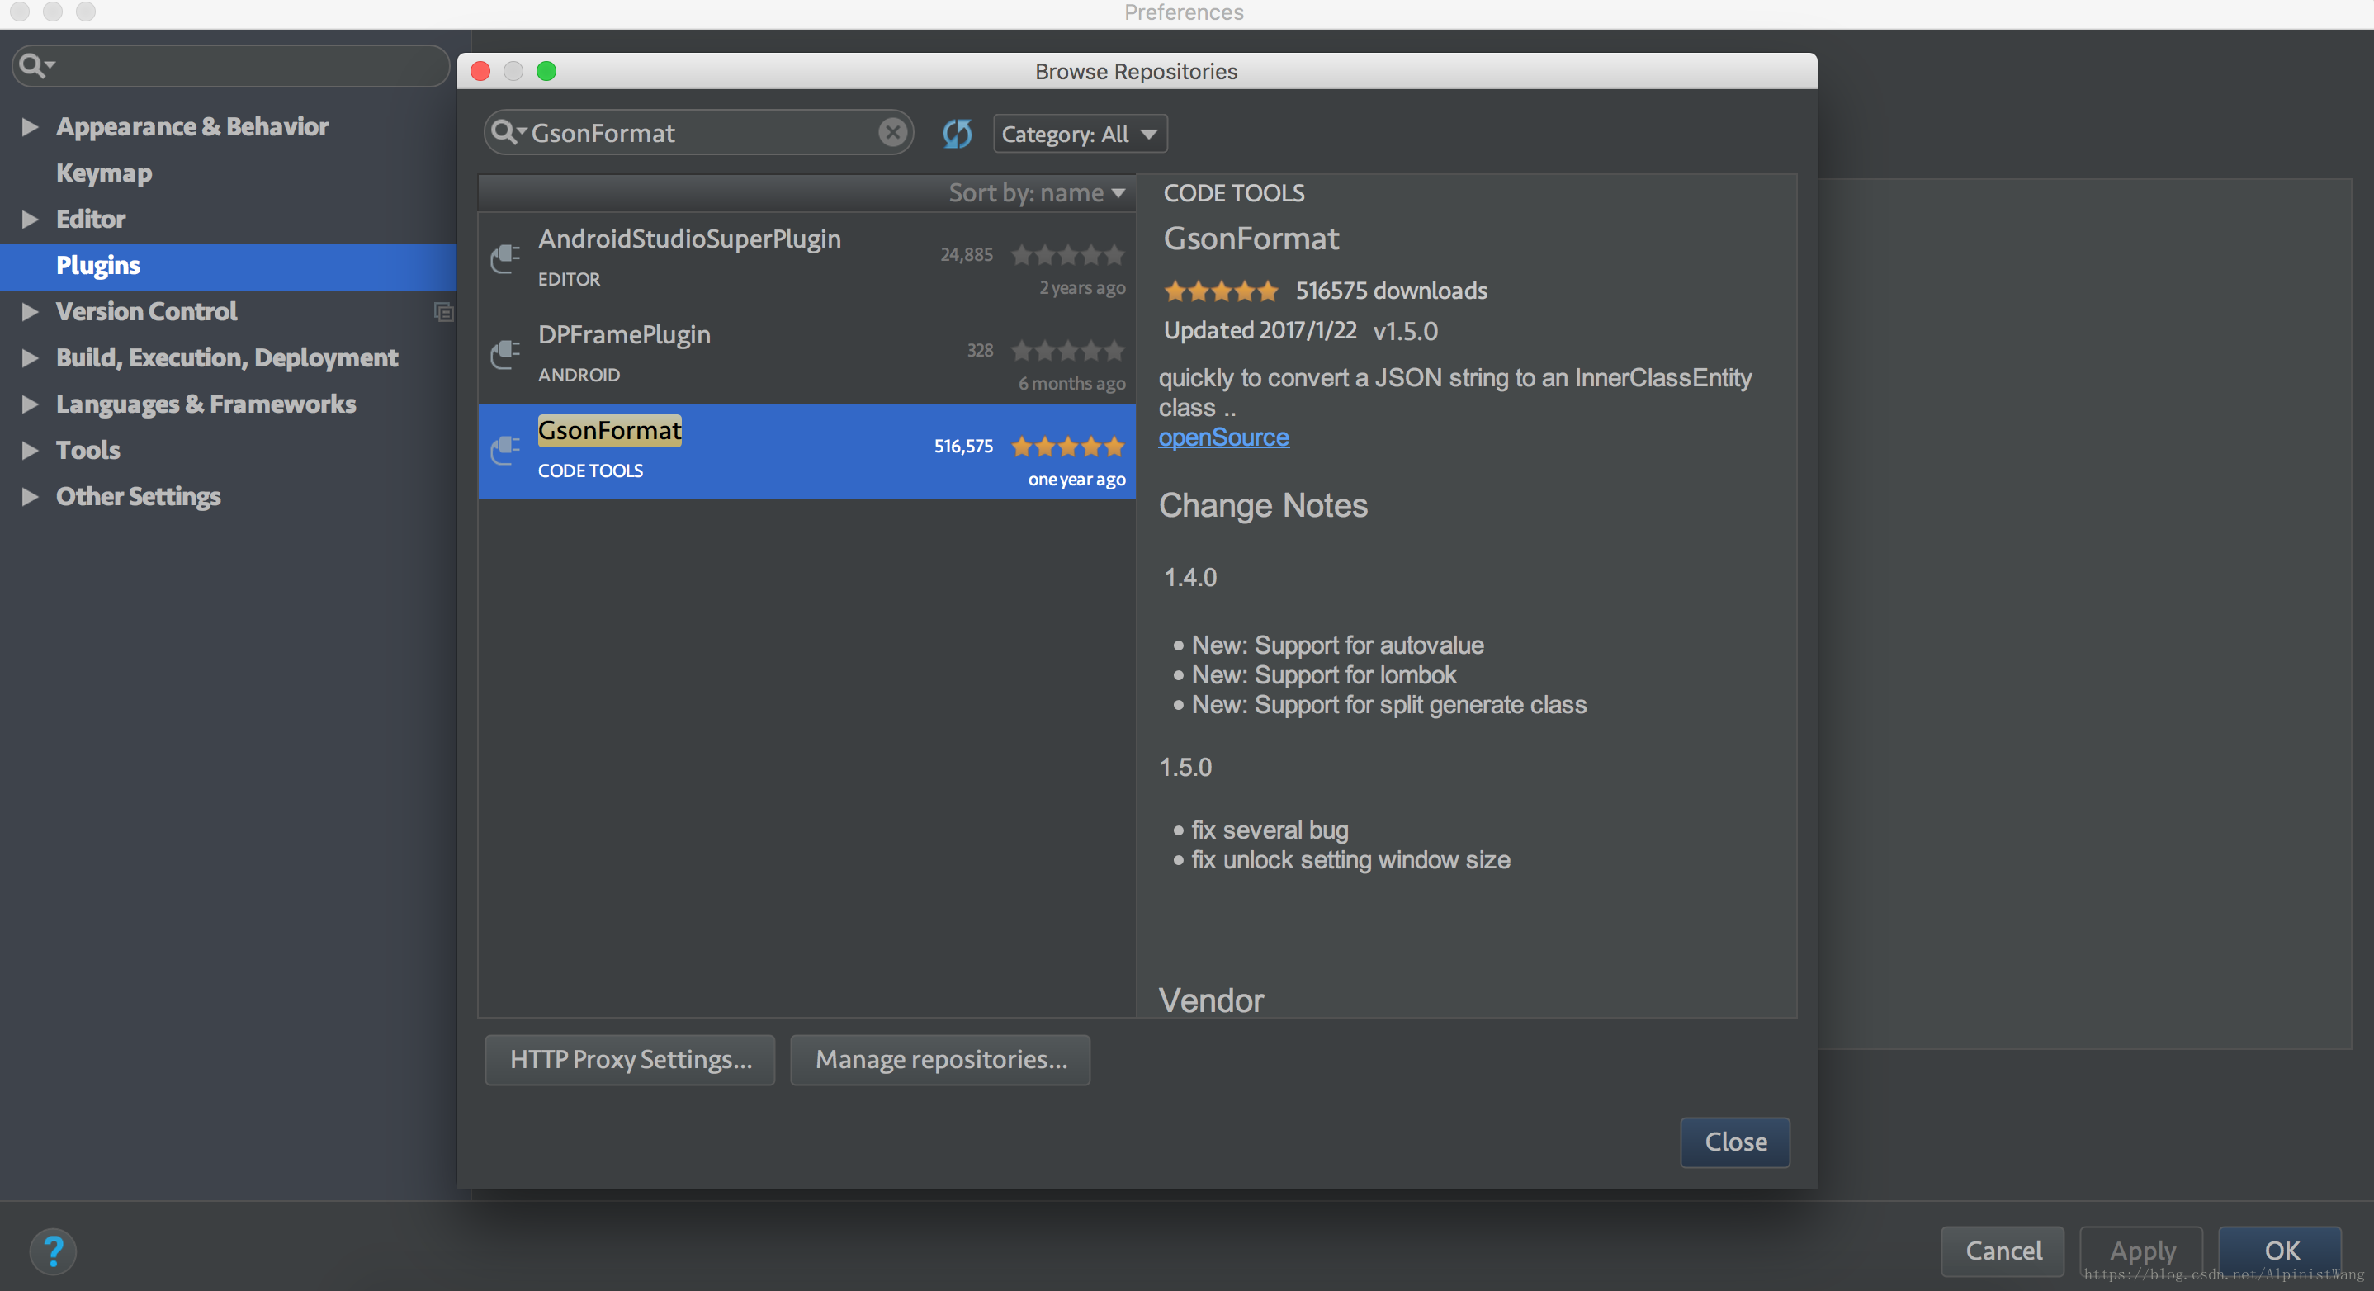Click 'New: Support for split generate class'
Viewport: 2374px width, 1291px height.
(x=1389, y=705)
